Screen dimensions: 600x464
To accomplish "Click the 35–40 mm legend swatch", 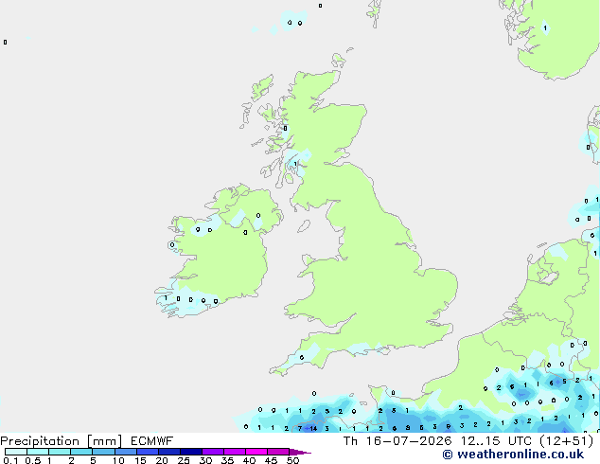I will [x=234, y=452].
